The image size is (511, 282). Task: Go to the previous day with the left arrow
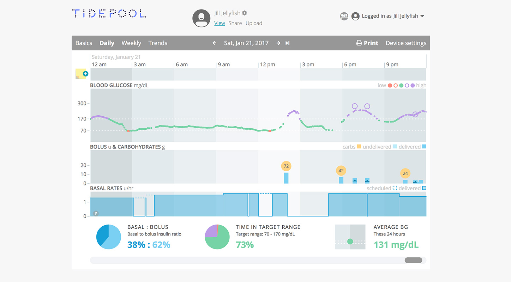tap(214, 43)
